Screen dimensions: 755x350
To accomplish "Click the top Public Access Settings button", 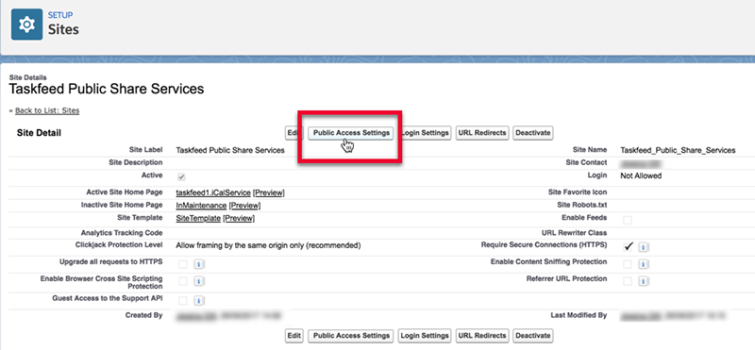I will (x=351, y=133).
